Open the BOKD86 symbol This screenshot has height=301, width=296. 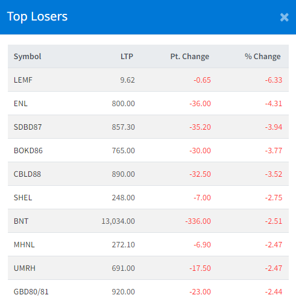28,151
